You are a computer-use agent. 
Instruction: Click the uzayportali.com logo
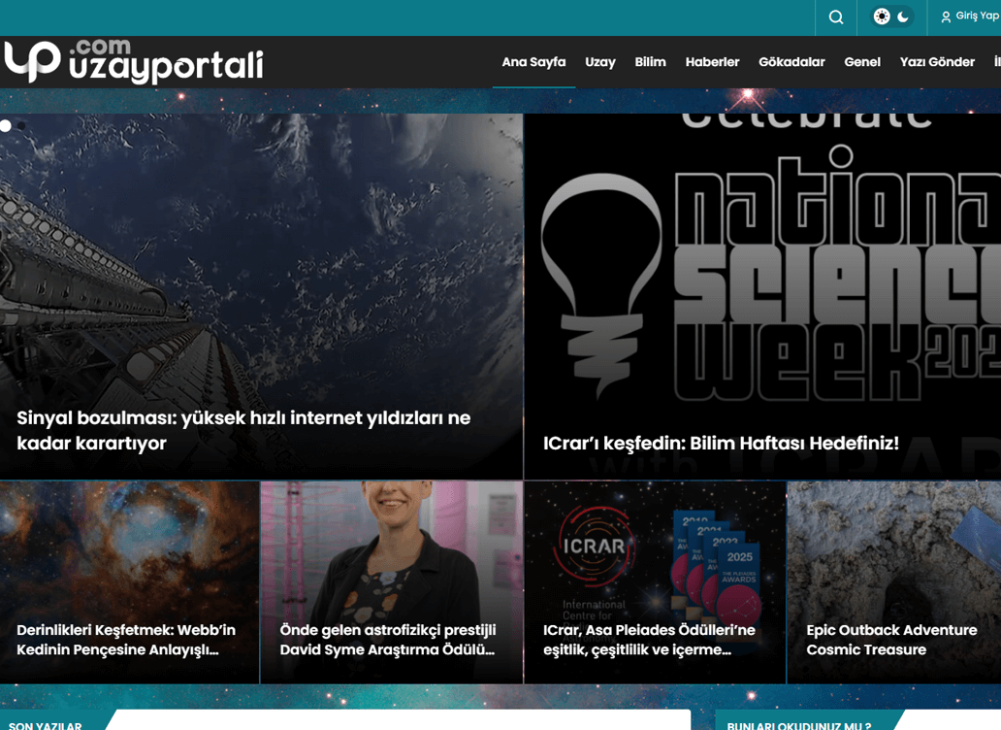(134, 61)
